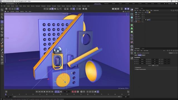
Task: Open the search (Commander) magnifier icon
Action: coord(2,10)
